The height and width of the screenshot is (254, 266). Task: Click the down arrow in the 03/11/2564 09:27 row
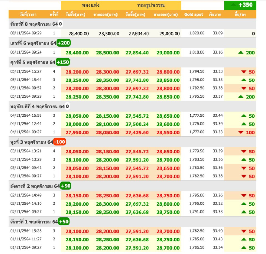coord(244,176)
